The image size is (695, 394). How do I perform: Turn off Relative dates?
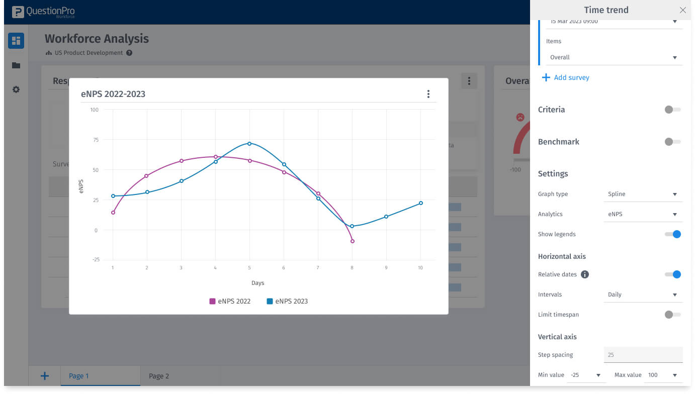point(673,274)
